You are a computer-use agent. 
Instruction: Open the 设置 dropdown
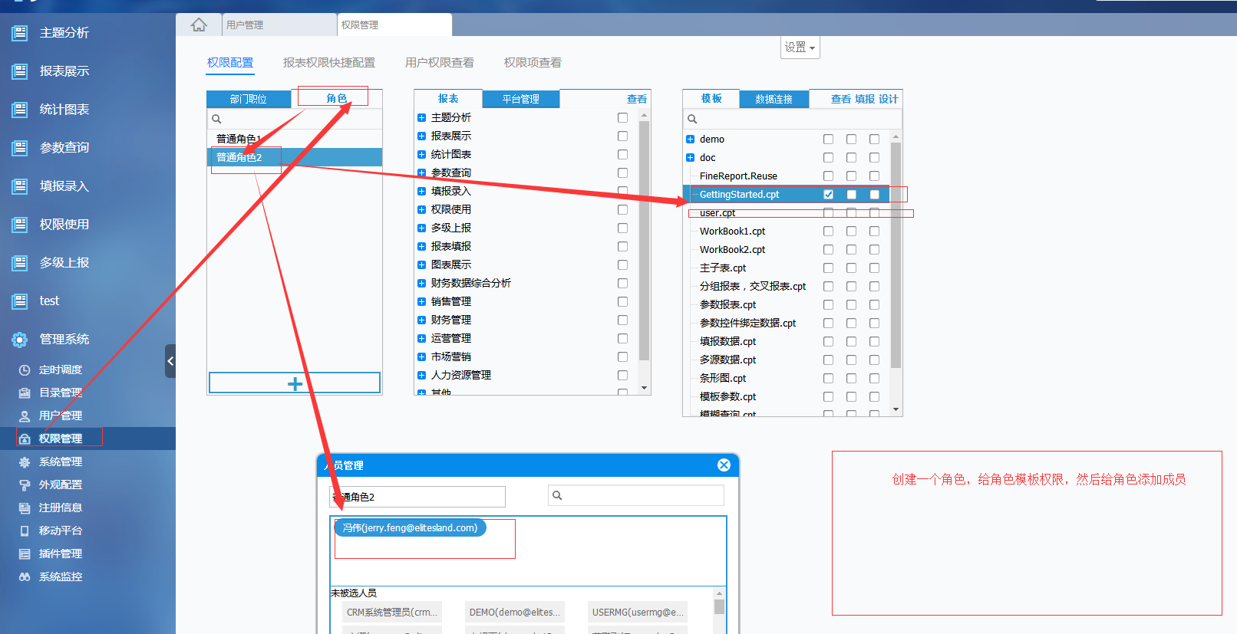[800, 48]
